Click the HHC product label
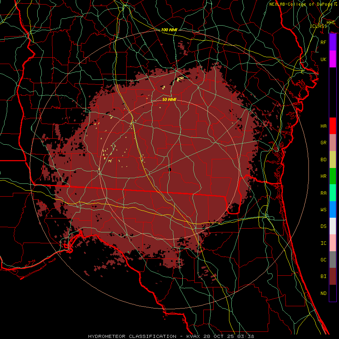Image resolution: width=339 pixels, height=339 pixels. pyautogui.click(x=331, y=23)
